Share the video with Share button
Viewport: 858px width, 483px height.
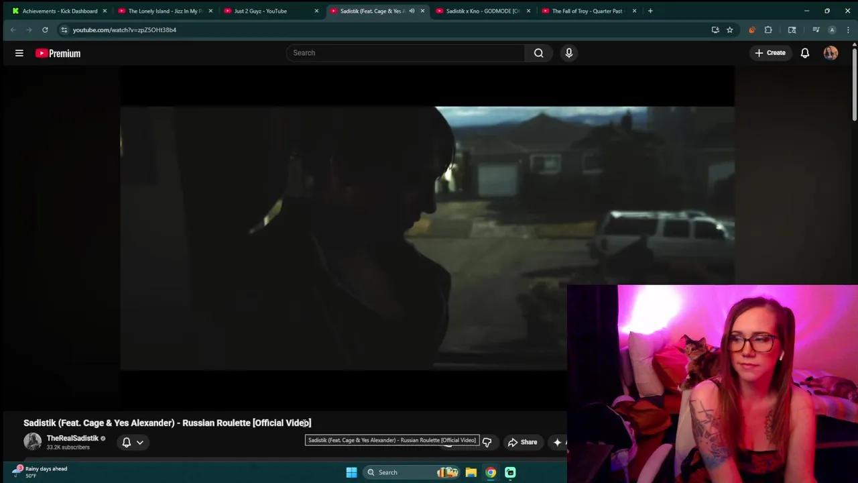(x=522, y=442)
